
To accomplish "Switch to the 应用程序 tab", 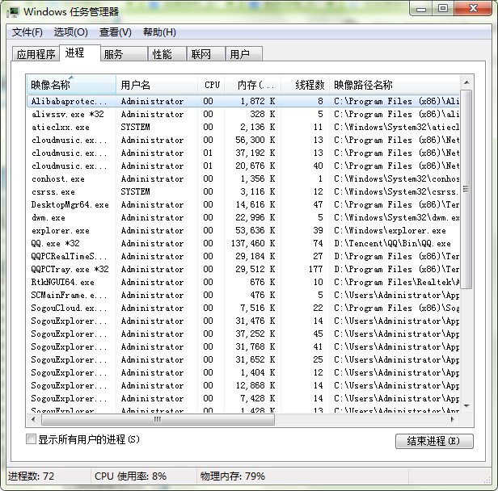I will (x=36, y=54).
